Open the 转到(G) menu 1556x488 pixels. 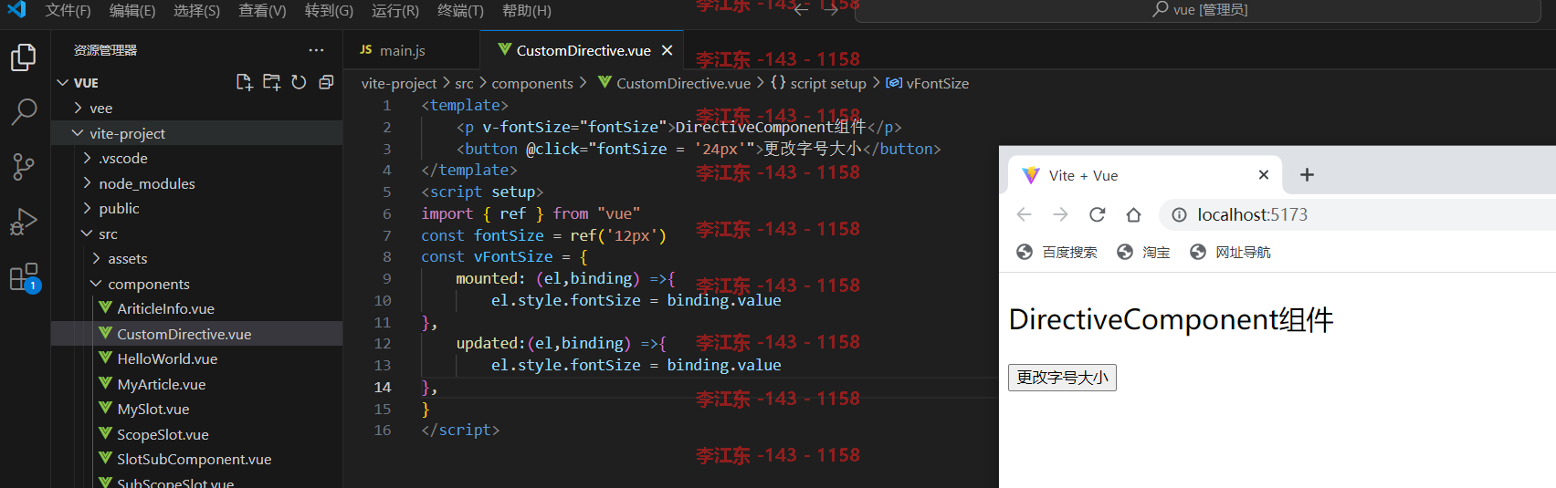coord(329,11)
